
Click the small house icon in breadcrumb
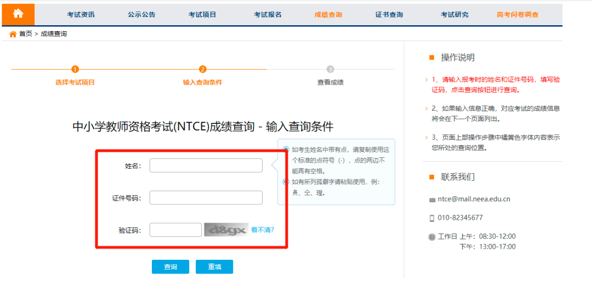(13, 35)
